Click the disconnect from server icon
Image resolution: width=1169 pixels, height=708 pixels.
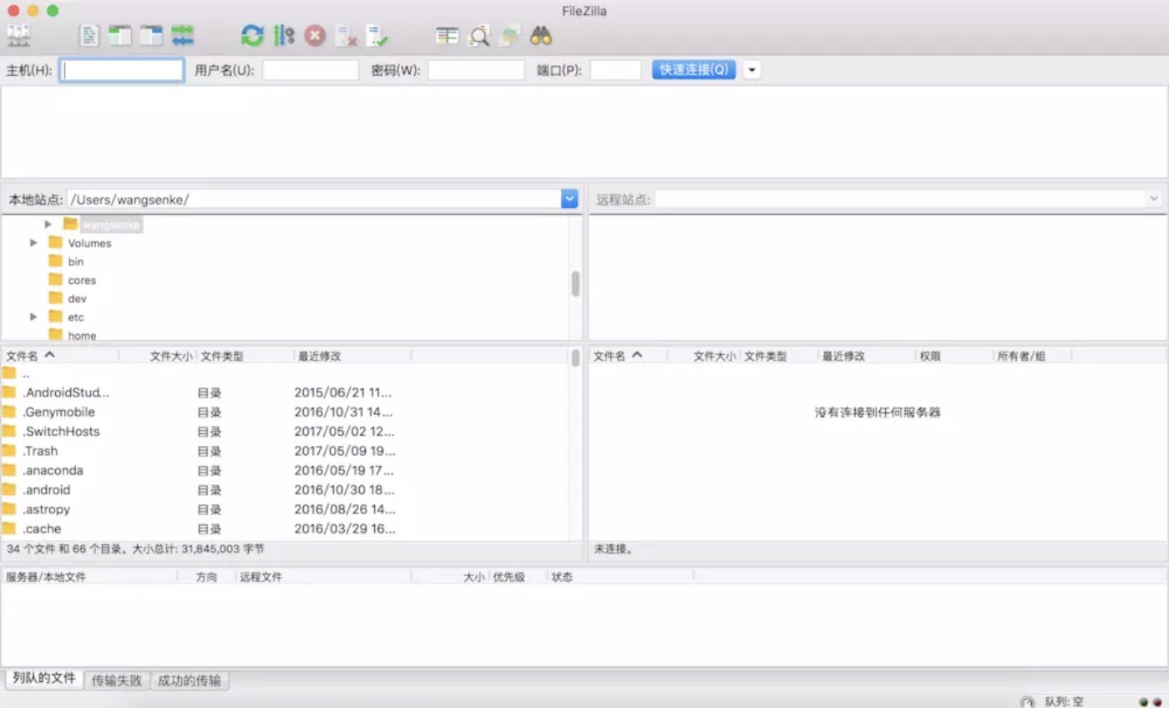(346, 36)
